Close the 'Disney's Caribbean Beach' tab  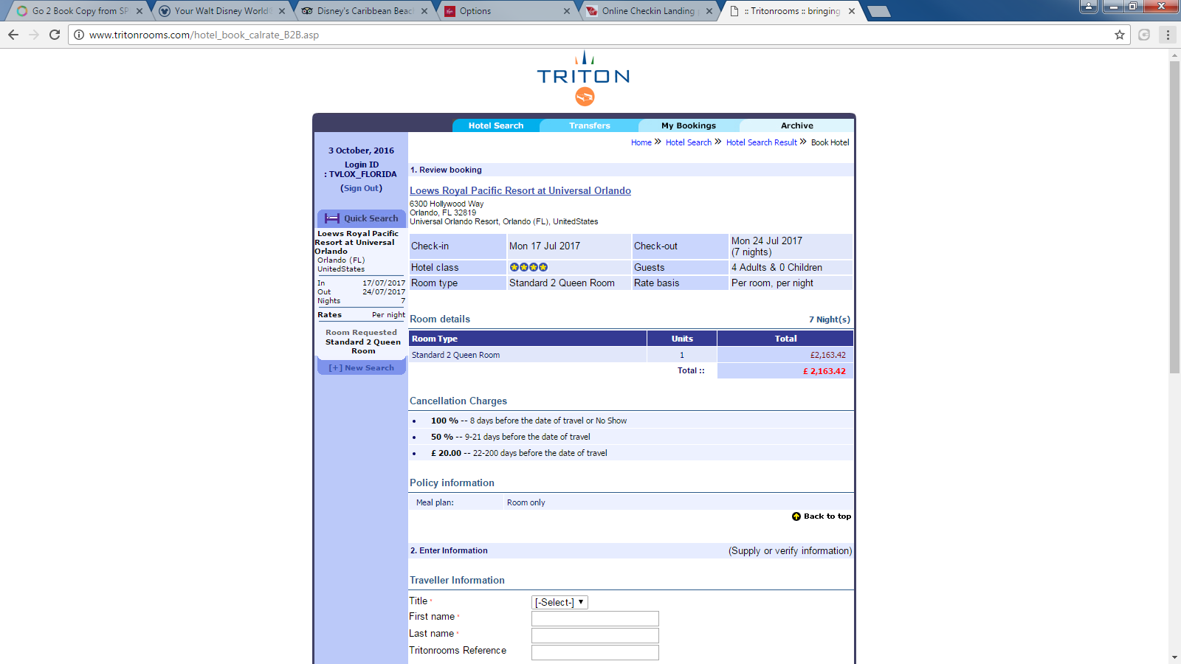click(x=424, y=11)
